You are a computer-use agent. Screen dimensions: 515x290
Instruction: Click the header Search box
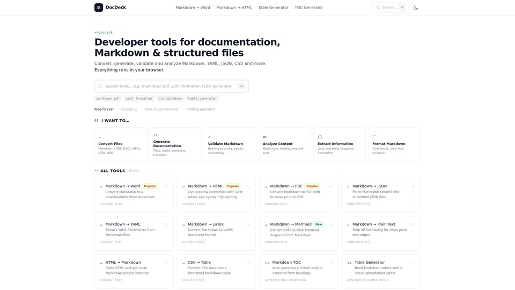pos(391,7)
